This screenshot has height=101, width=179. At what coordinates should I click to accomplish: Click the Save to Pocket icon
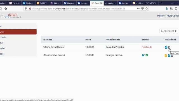click(x=142, y=8)
